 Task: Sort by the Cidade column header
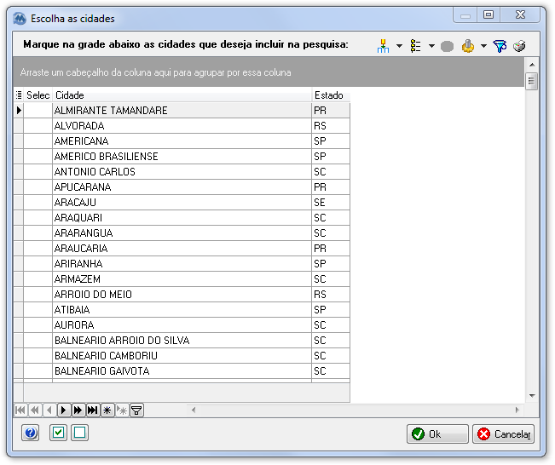[x=182, y=95]
